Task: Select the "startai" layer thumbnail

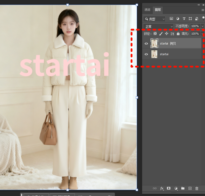Action: [154, 54]
